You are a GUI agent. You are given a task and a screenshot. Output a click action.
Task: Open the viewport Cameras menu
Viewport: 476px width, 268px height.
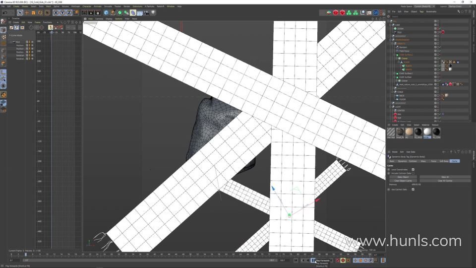pyautogui.click(x=99, y=19)
